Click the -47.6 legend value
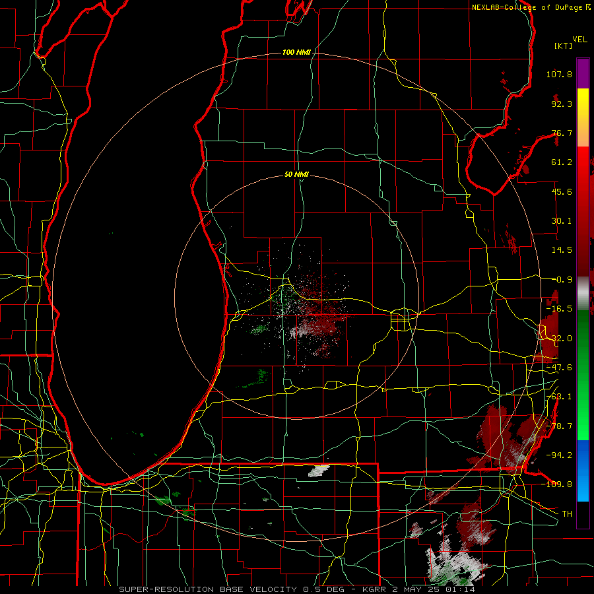 [559, 368]
